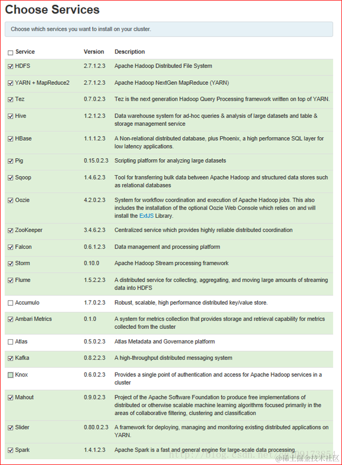Toggle the Slider service checkbox
This screenshot has width=342, height=465.
(x=10, y=428)
